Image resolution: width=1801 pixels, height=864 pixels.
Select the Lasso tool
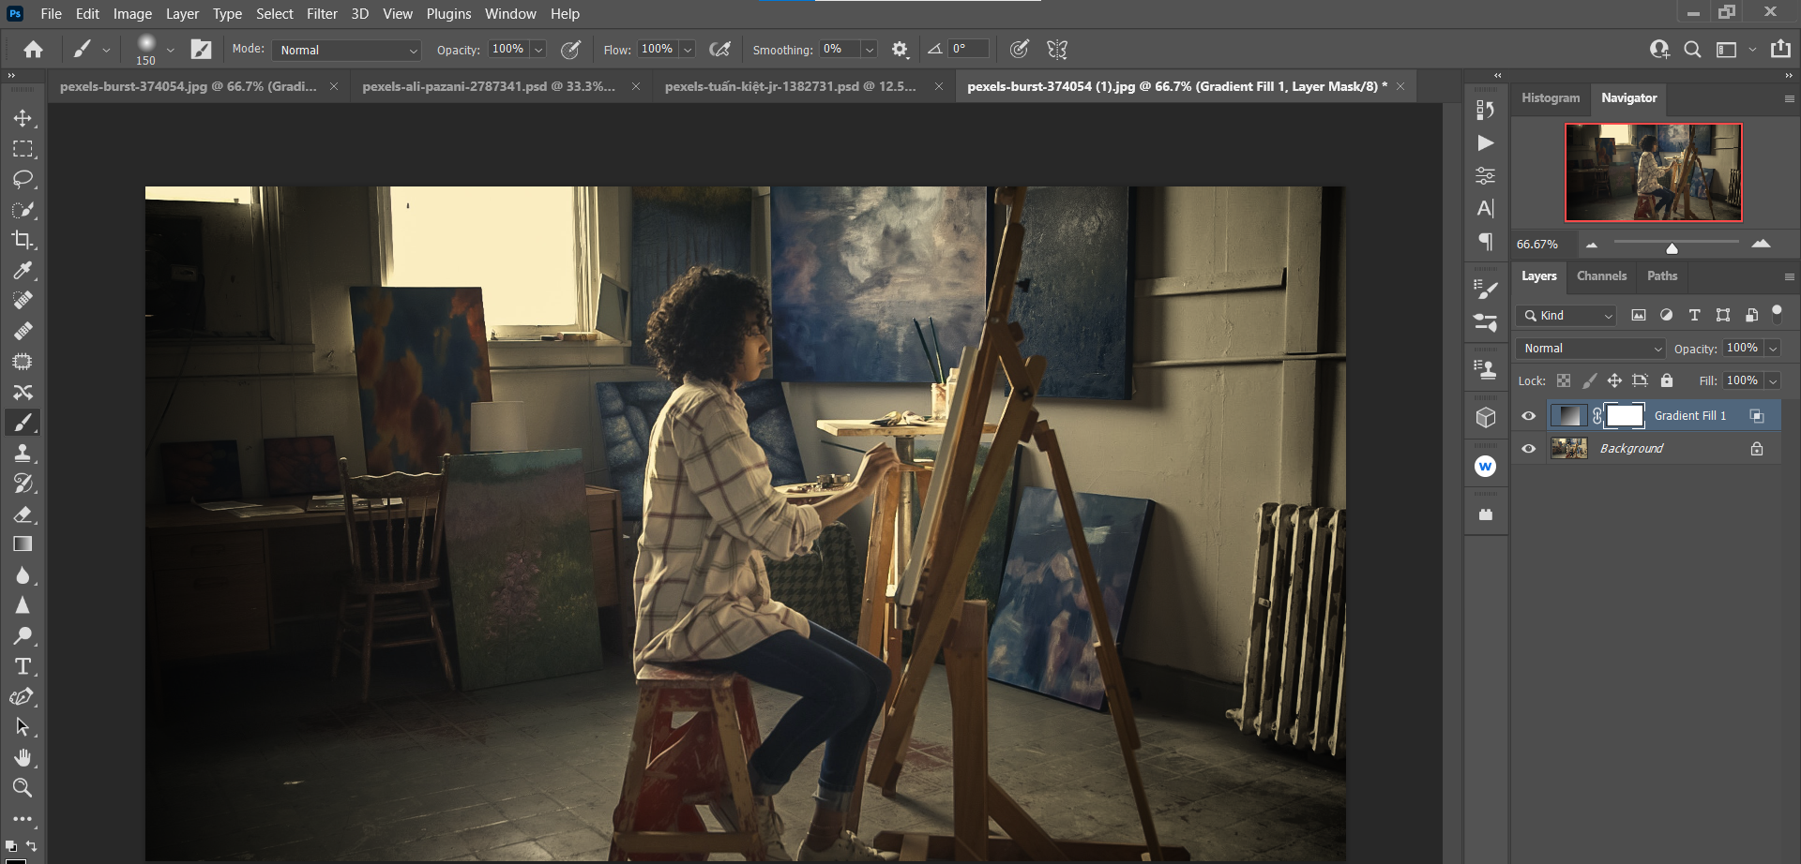pyautogui.click(x=23, y=179)
